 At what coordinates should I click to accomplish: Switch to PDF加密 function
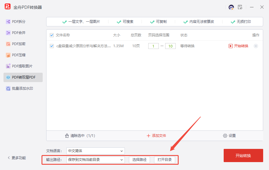tap(23, 44)
